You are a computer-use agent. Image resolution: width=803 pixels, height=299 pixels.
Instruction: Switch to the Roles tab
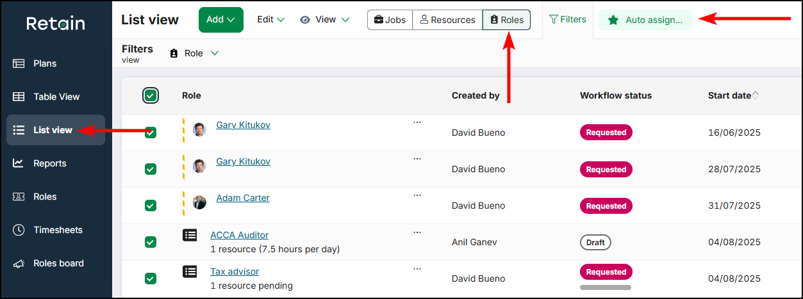coord(506,20)
